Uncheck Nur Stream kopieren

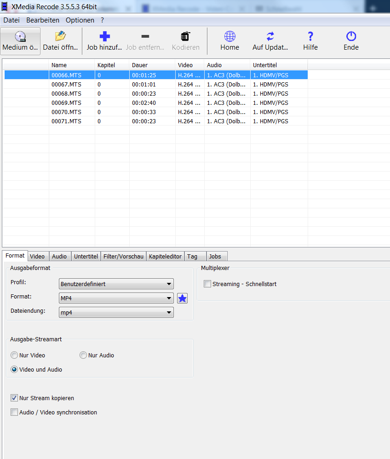click(14, 398)
